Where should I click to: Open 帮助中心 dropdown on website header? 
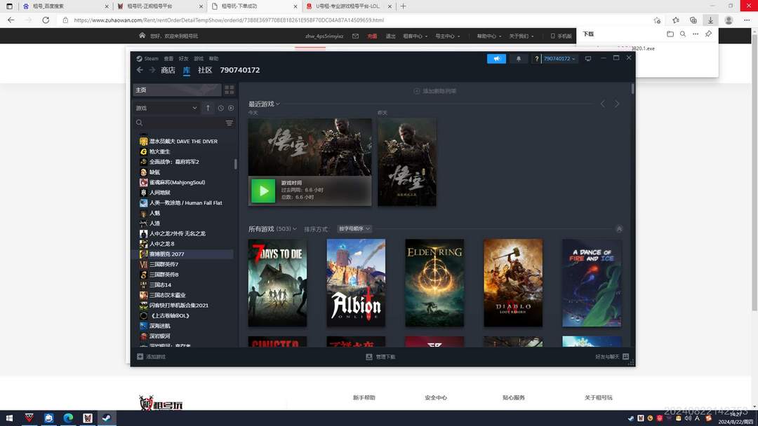click(489, 36)
